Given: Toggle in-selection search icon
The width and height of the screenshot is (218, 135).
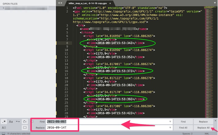Looking at the screenshot, I should [x=25, y=128].
